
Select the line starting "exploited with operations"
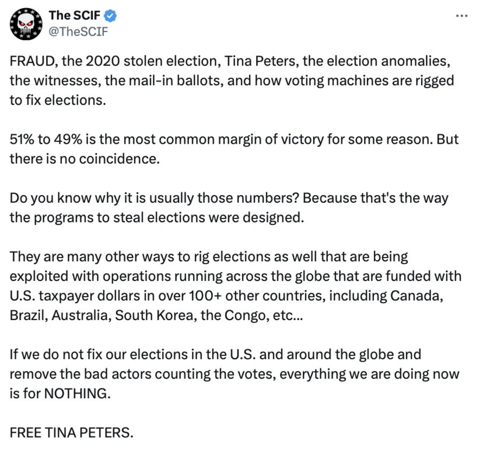[x=235, y=276]
